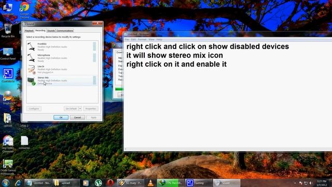Image resolution: width=332 pixels, height=187 pixels.
Task: Open the Set Default dropdown arrow
Action: click(80, 109)
